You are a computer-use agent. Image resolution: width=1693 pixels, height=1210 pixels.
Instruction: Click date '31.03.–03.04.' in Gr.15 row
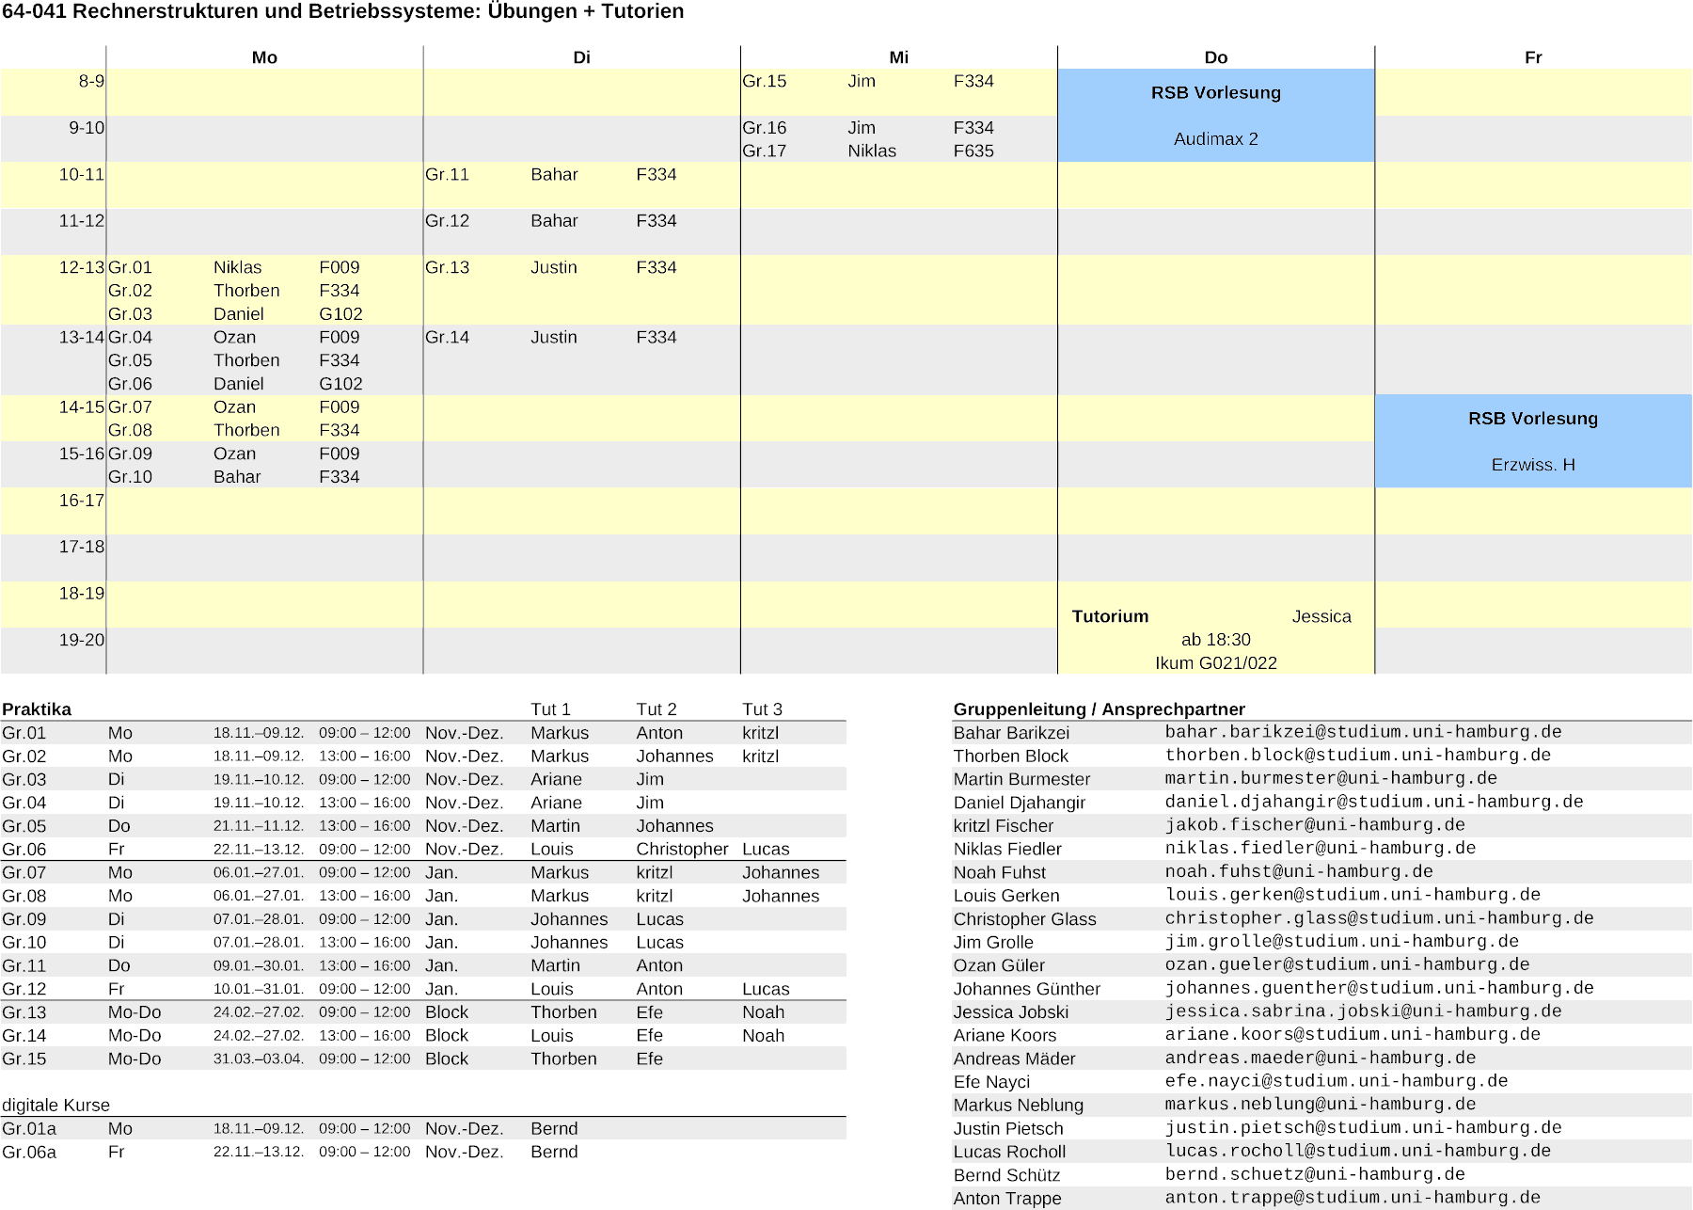point(258,1059)
